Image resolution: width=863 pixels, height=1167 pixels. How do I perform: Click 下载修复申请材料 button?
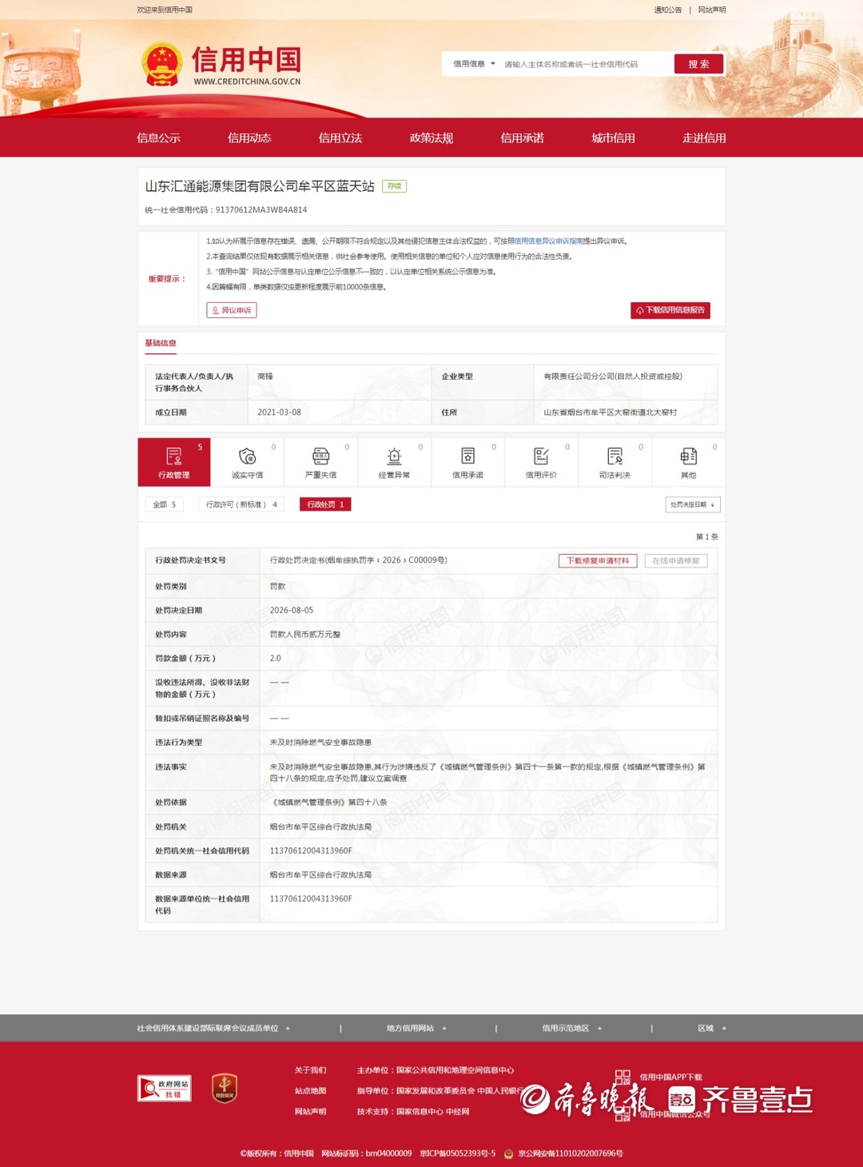[598, 560]
